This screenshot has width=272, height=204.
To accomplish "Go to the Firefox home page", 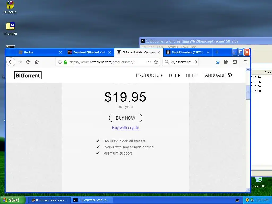I will 37,62.
